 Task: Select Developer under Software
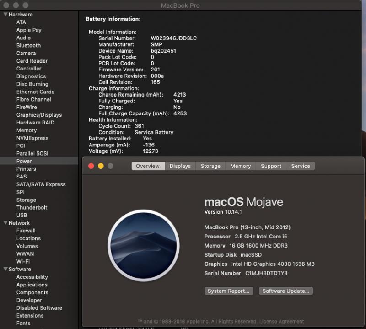(29, 300)
